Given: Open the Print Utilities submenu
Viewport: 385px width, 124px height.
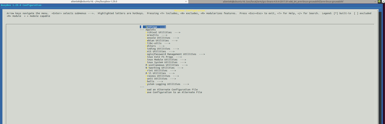Looking at the screenshot, I should point(161,71).
